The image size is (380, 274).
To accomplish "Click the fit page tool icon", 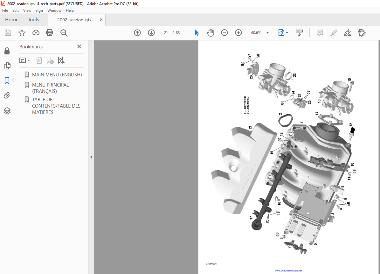I will [x=281, y=33].
